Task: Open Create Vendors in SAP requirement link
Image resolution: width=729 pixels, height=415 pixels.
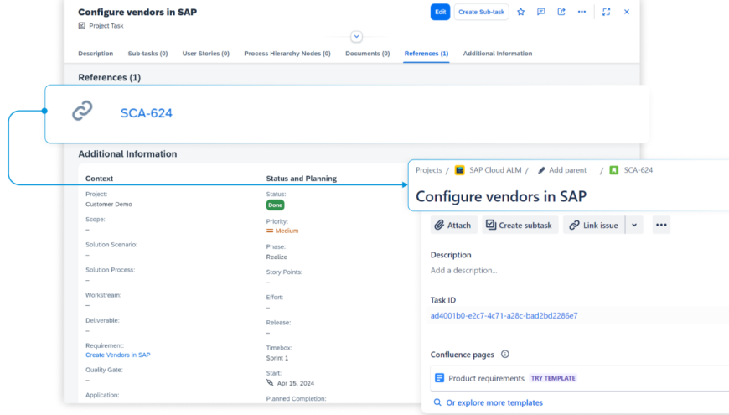Action: click(117, 355)
